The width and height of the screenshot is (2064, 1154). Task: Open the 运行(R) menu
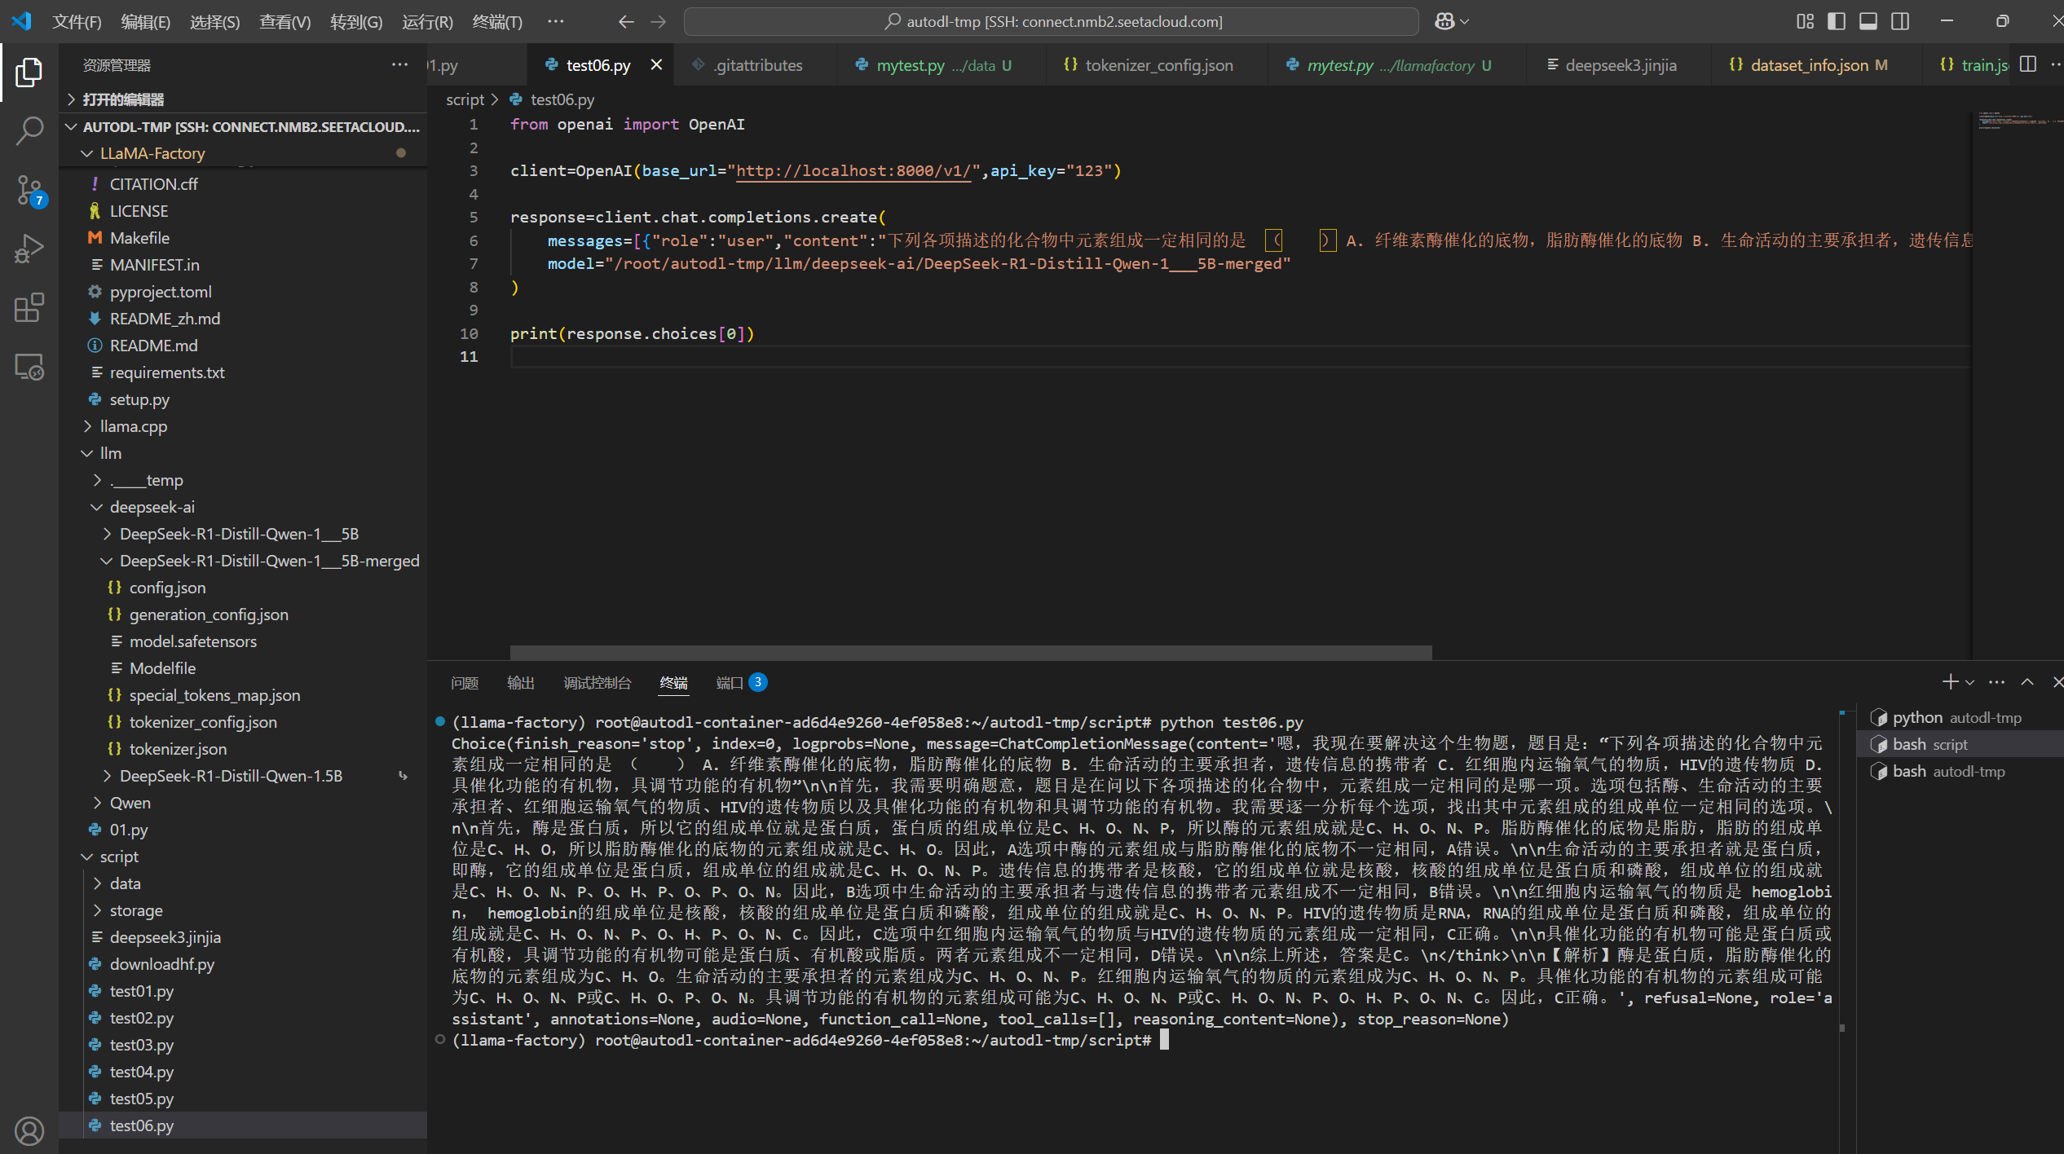[x=427, y=22]
